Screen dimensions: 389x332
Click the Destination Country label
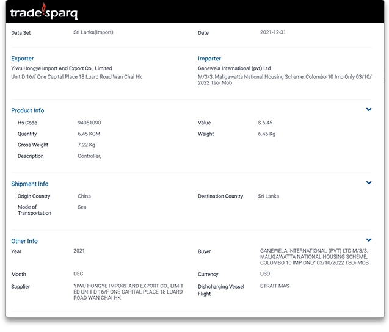point(220,196)
